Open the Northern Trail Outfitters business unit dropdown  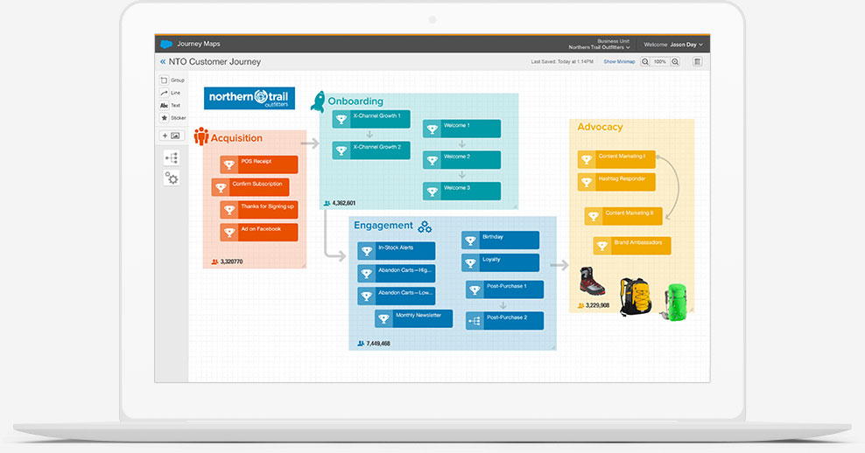click(599, 47)
